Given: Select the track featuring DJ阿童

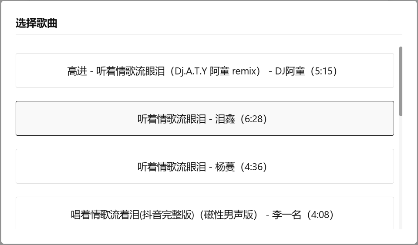Looking at the screenshot, I should (205, 70).
